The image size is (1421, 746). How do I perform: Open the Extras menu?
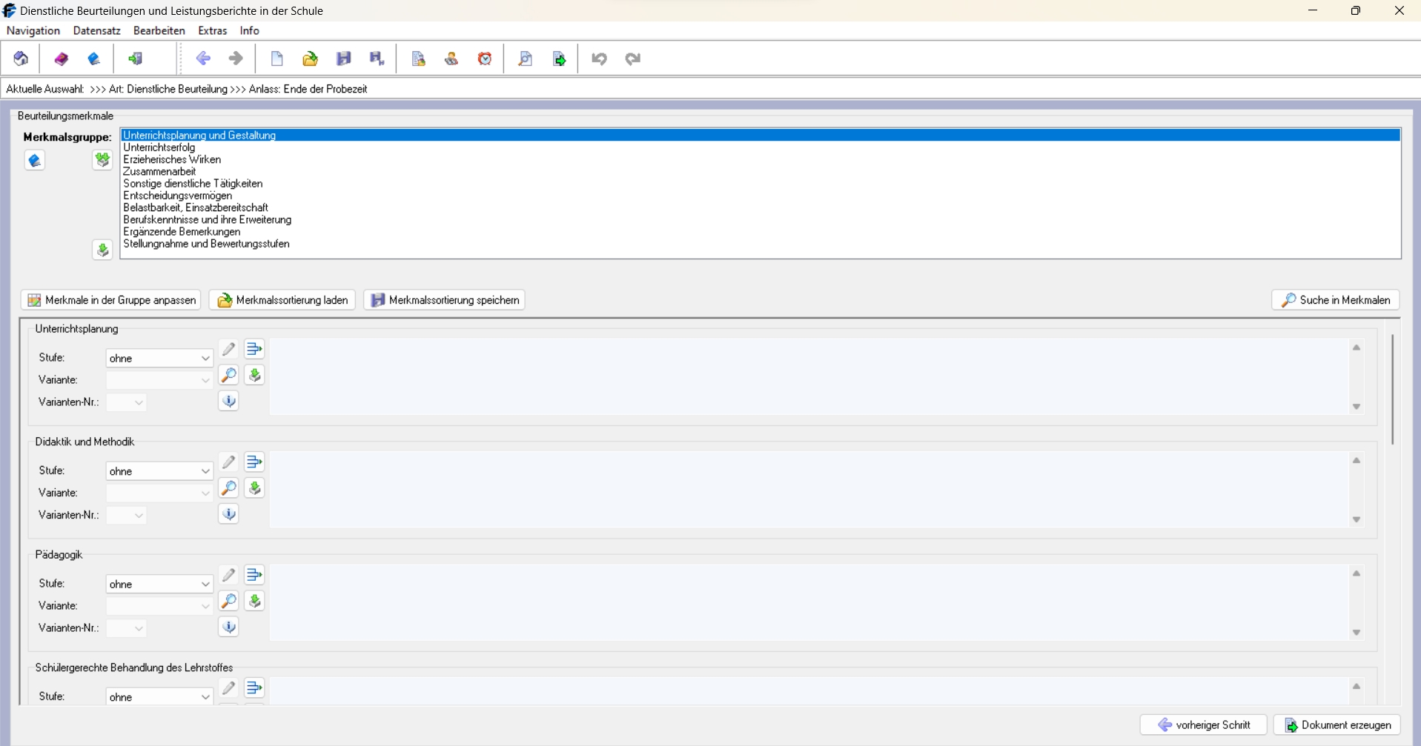pyautogui.click(x=213, y=30)
